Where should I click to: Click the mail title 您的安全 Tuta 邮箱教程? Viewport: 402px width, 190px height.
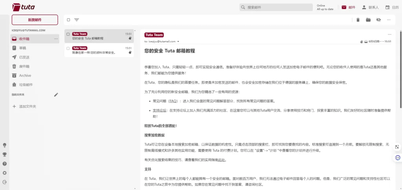point(170,51)
